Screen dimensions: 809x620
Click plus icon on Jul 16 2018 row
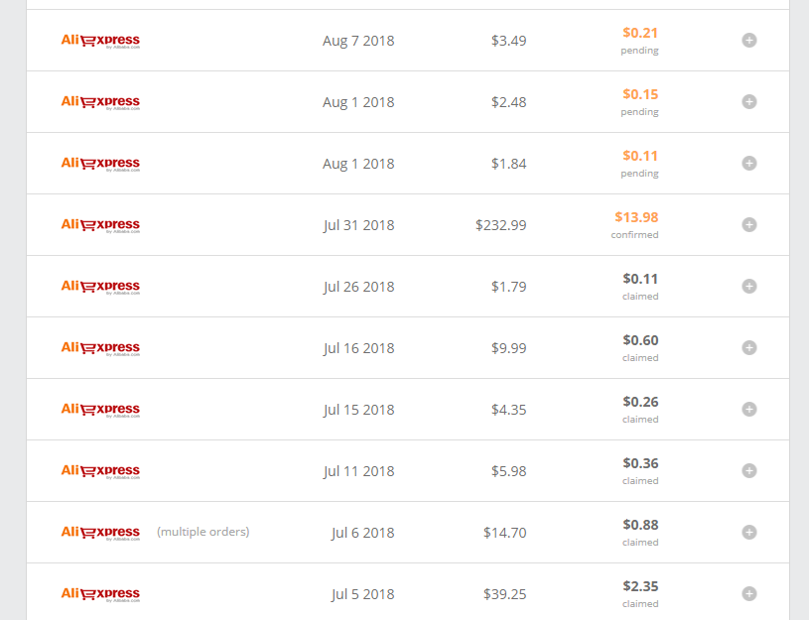click(x=749, y=347)
